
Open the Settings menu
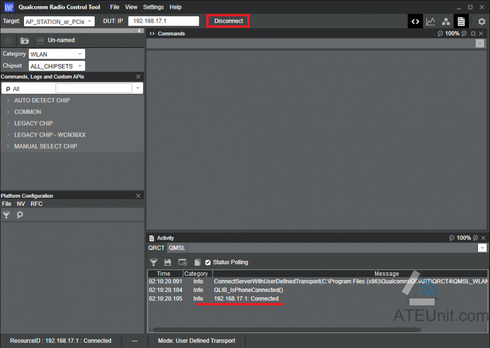pos(154,7)
